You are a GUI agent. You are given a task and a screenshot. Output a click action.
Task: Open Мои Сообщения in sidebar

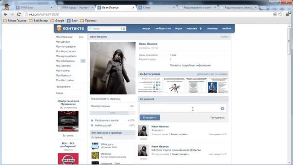[x=65, y=61]
